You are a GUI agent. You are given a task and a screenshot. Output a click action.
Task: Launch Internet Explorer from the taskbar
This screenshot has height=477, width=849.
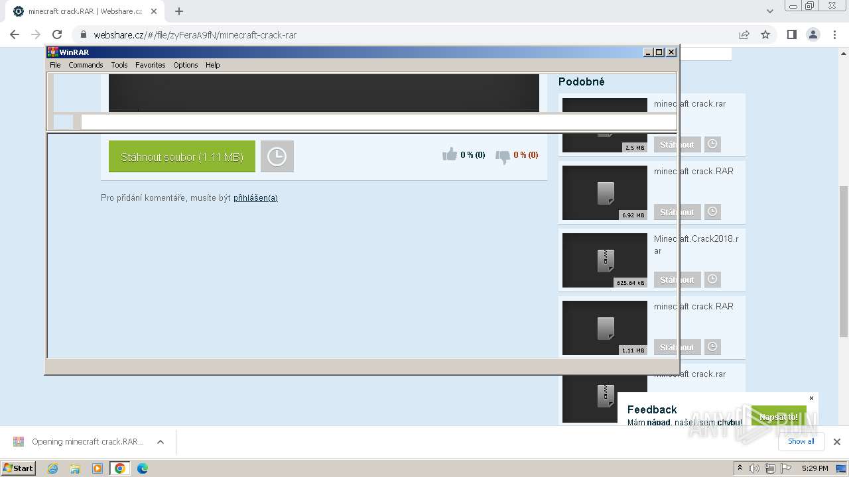(52, 468)
